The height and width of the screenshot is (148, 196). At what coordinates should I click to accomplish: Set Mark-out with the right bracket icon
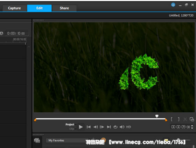tap(178, 119)
